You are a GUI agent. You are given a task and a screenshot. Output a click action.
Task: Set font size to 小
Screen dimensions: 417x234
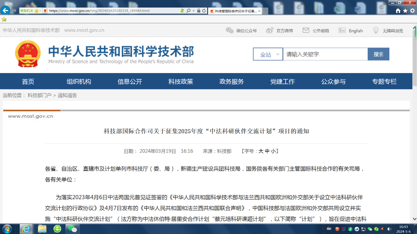coord(273,151)
